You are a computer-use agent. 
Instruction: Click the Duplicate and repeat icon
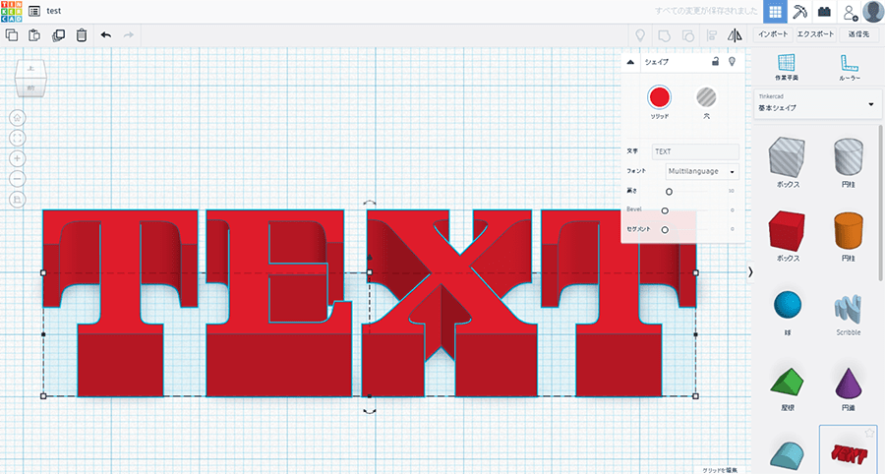pos(58,35)
